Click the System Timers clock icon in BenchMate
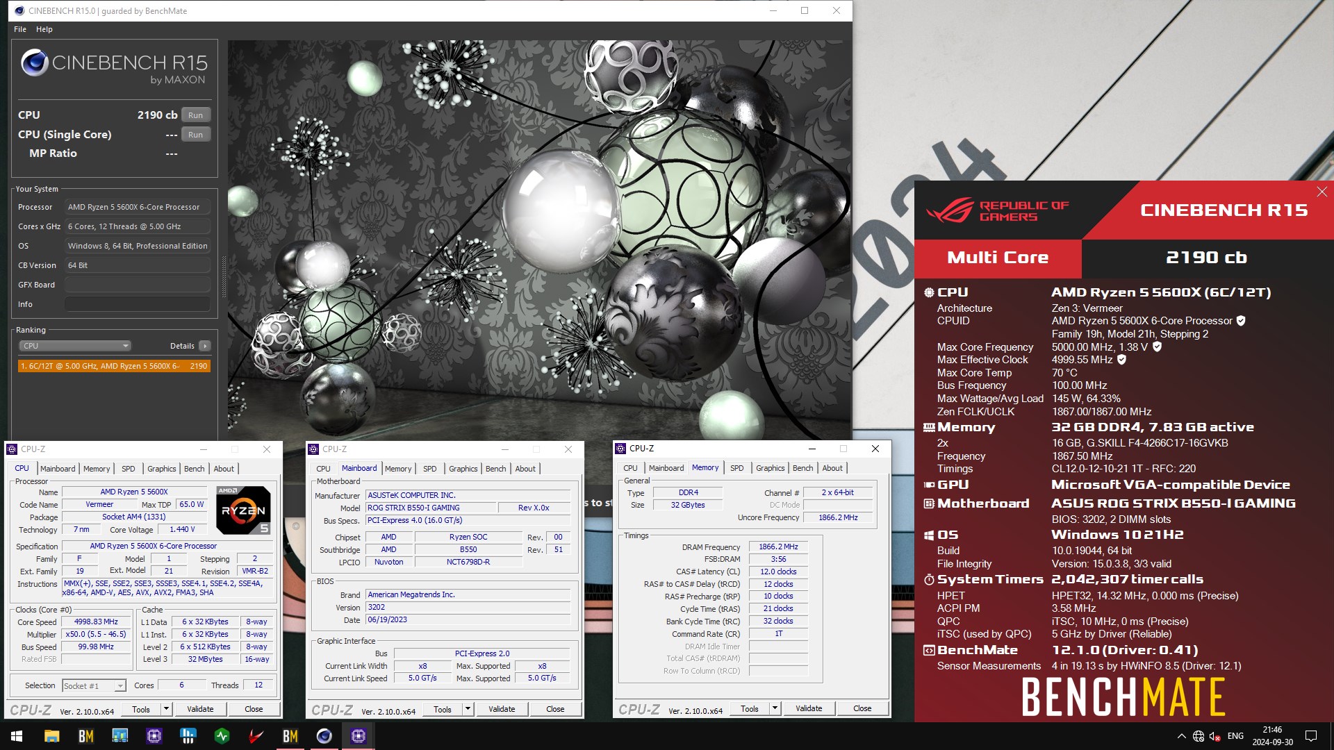The image size is (1334, 750). click(x=929, y=579)
